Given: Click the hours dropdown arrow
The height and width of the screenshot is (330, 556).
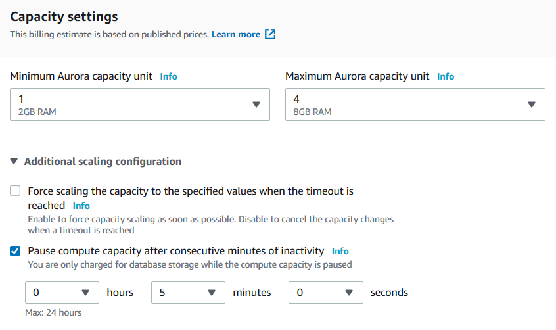Looking at the screenshot, I should [x=85, y=293].
